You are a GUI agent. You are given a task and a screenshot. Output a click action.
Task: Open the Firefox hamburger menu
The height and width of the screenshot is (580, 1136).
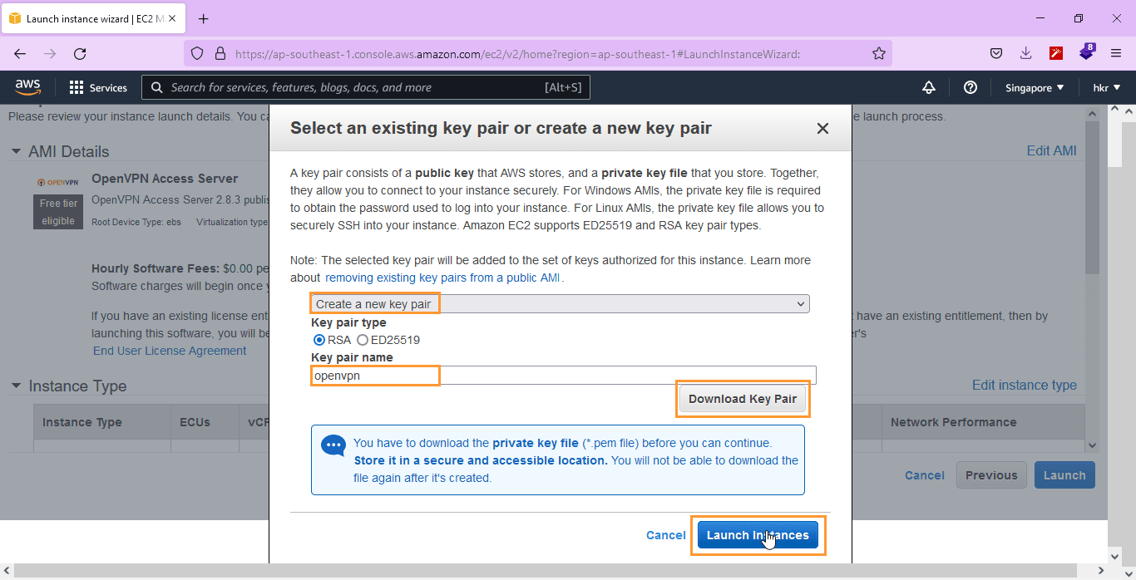point(1116,53)
